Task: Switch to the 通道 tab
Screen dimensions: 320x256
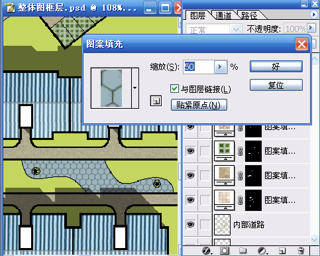Action: pyautogui.click(x=223, y=15)
